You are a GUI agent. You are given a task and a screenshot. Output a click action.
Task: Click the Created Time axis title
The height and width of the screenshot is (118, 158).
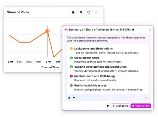(x=50, y=67)
